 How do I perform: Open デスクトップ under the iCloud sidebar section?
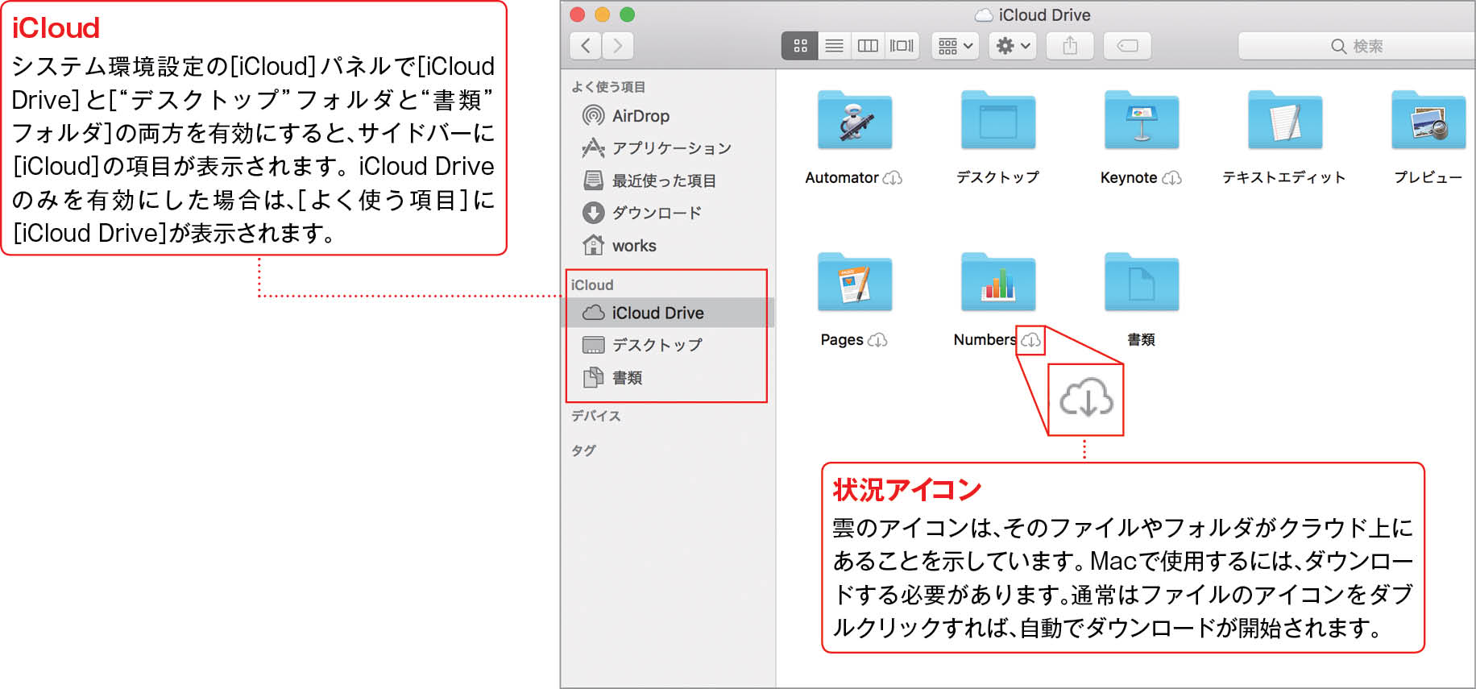[x=657, y=345]
